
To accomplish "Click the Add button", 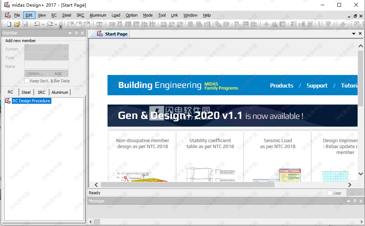I will [x=58, y=73].
